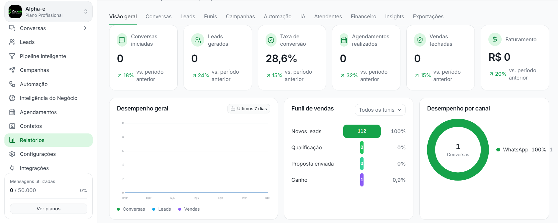This screenshot has width=558, height=223.
Task: Click the green WhatsApp donut chart ring
Action: pos(431,150)
